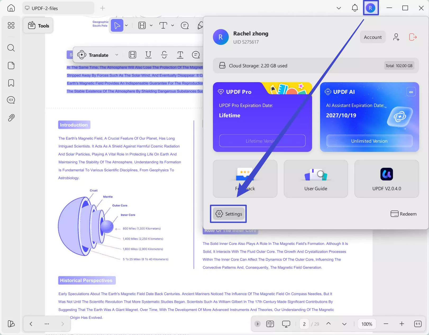Click the red log out icon
The width and height of the screenshot is (429, 335).
pyautogui.click(x=413, y=37)
